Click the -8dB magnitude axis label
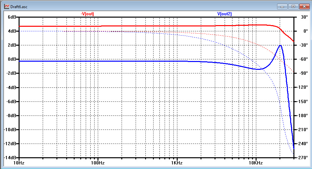Image resolution: width=312 pixels, height=169 pixels. point(11,115)
